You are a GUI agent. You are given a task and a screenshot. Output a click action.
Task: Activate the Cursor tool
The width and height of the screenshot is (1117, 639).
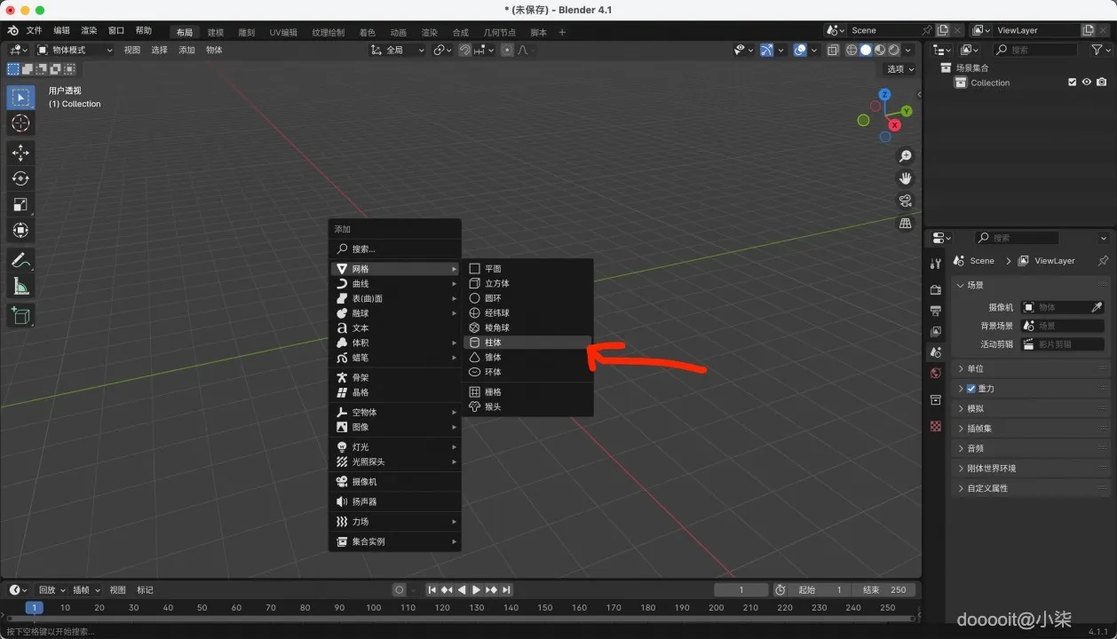pos(20,123)
